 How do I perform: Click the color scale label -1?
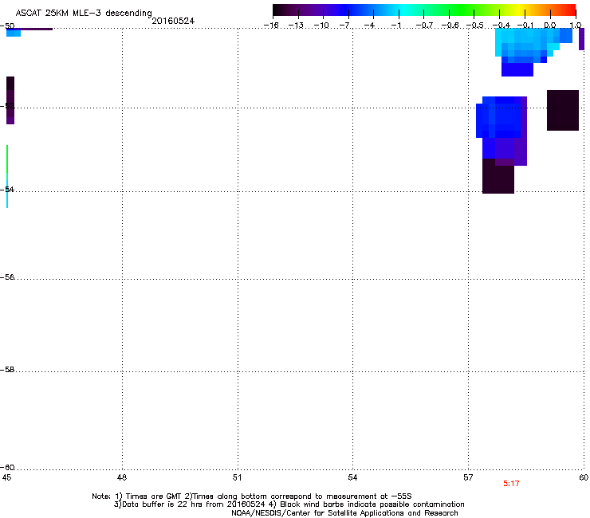[395, 26]
